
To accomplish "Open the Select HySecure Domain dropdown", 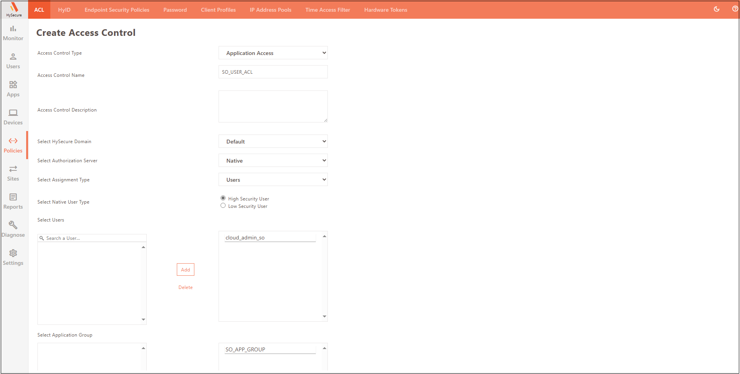I will click(x=273, y=142).
